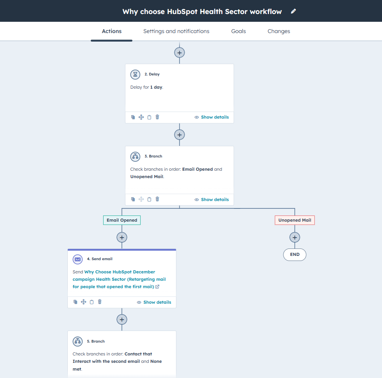382x378 pixels.
Task: Move the 4. Send email action
Action: [84, 302]
